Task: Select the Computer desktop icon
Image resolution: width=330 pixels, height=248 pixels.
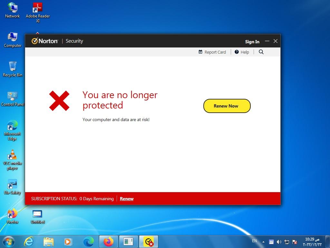Action: coord(13,40)
